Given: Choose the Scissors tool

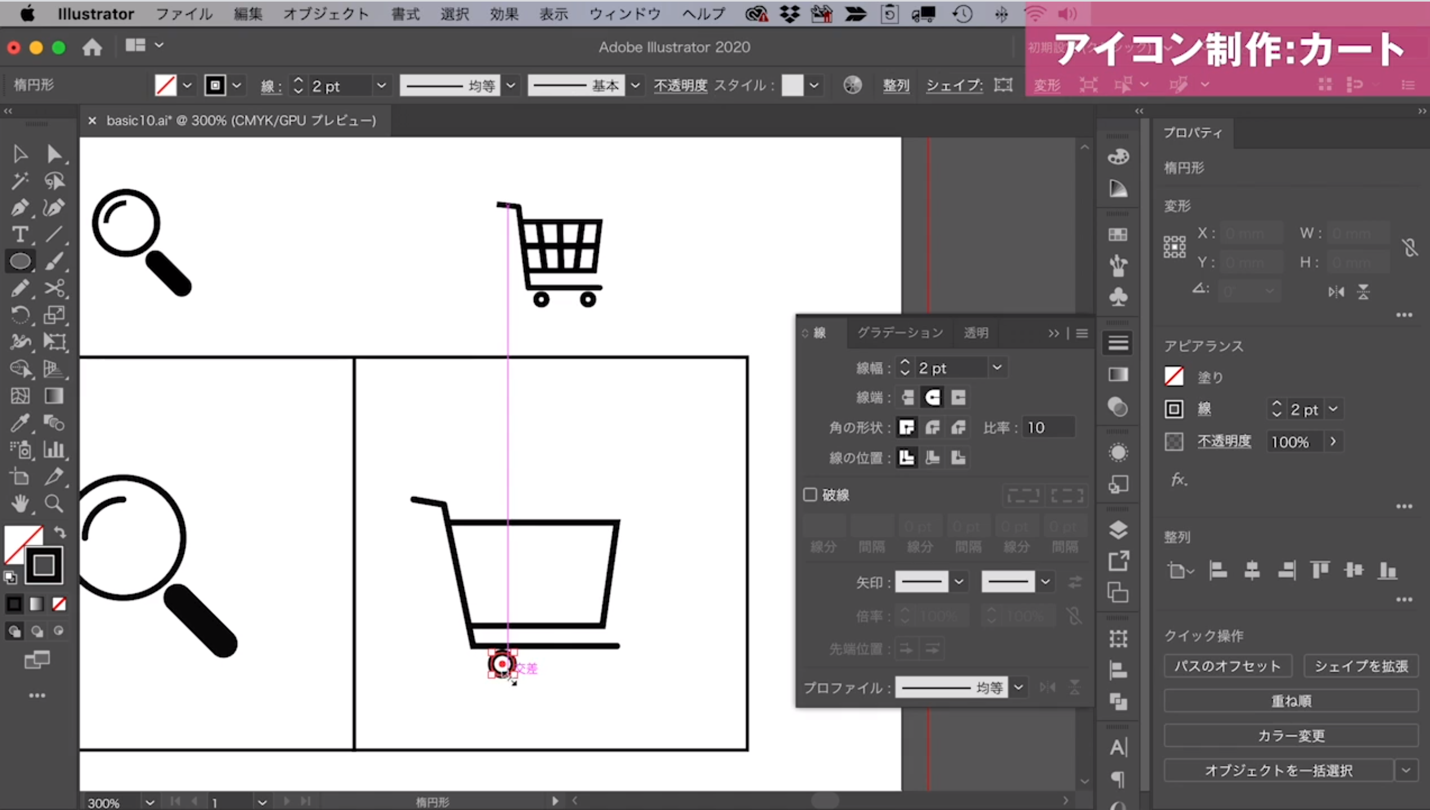Looking at the screenshot, I should (x=55, y=288).
